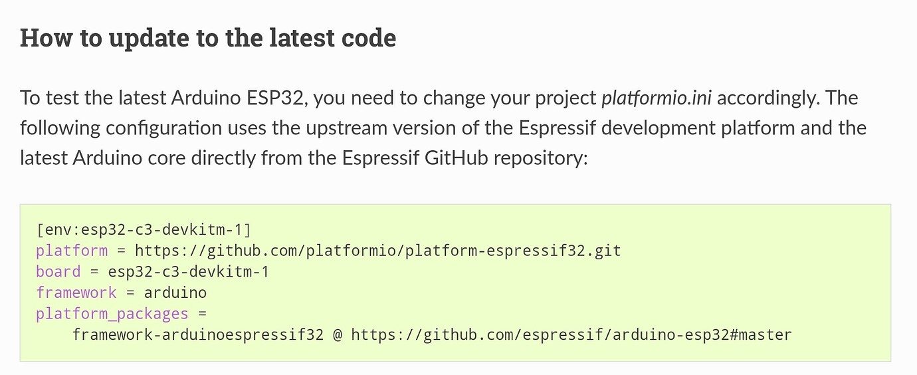
Task: Click the italic platformio.ini text
Action: tap(657, 98)
